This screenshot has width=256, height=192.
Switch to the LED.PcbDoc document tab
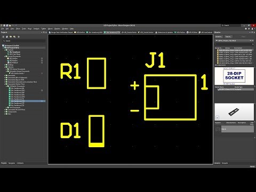[180, 33]
